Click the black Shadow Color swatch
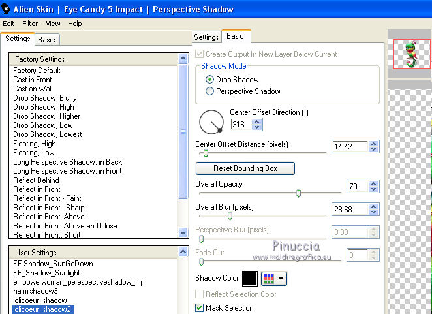This screenshot has width=432, height=314. (x=250, y=279)
